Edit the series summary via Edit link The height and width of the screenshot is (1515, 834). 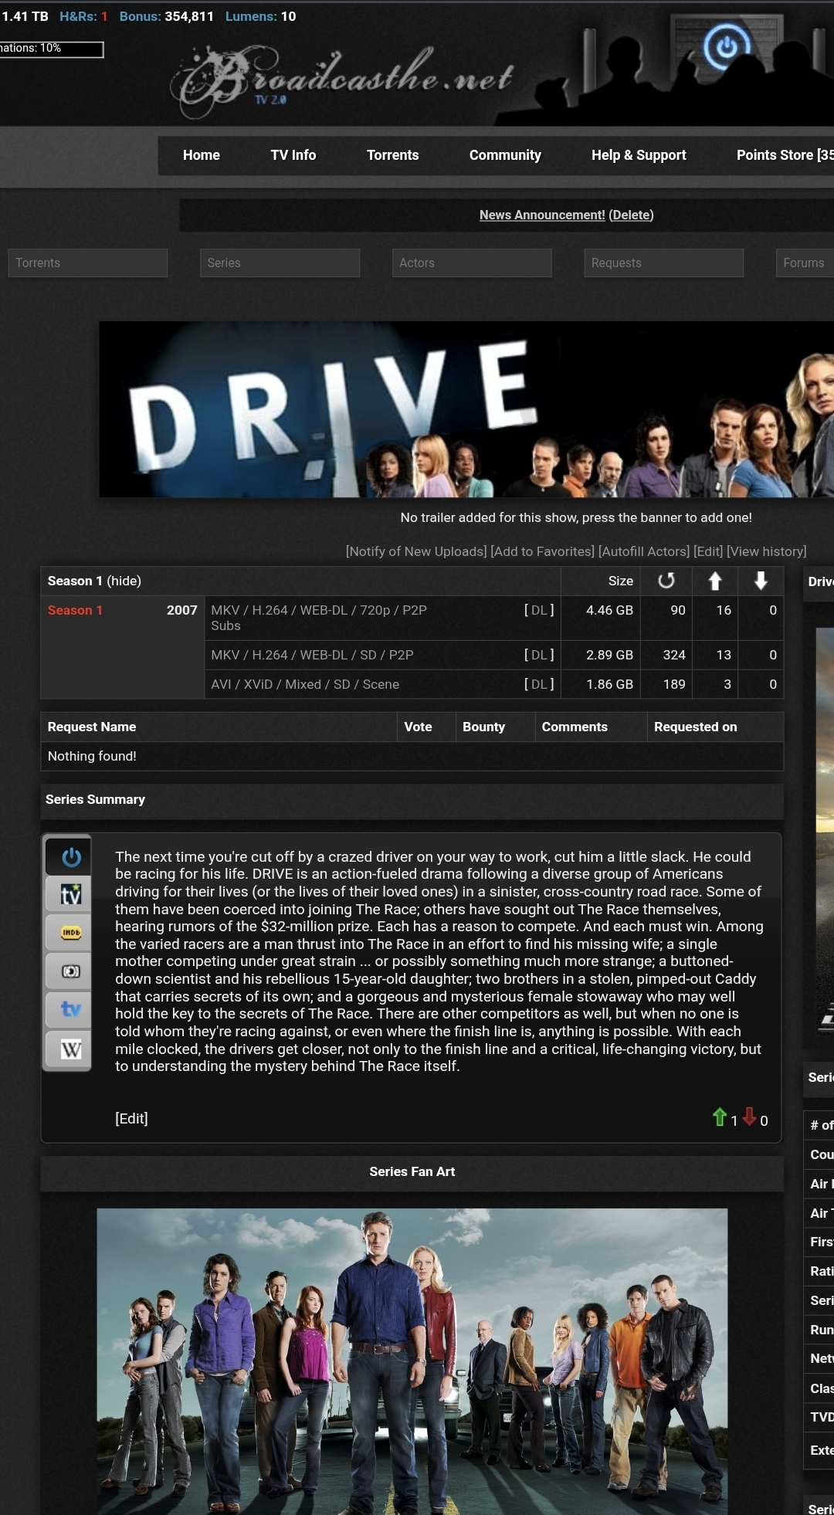(x=131, y=1118)
